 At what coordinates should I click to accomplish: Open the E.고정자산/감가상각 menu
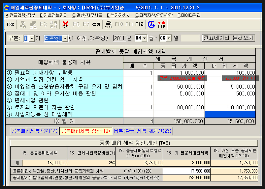click(154, 15)
